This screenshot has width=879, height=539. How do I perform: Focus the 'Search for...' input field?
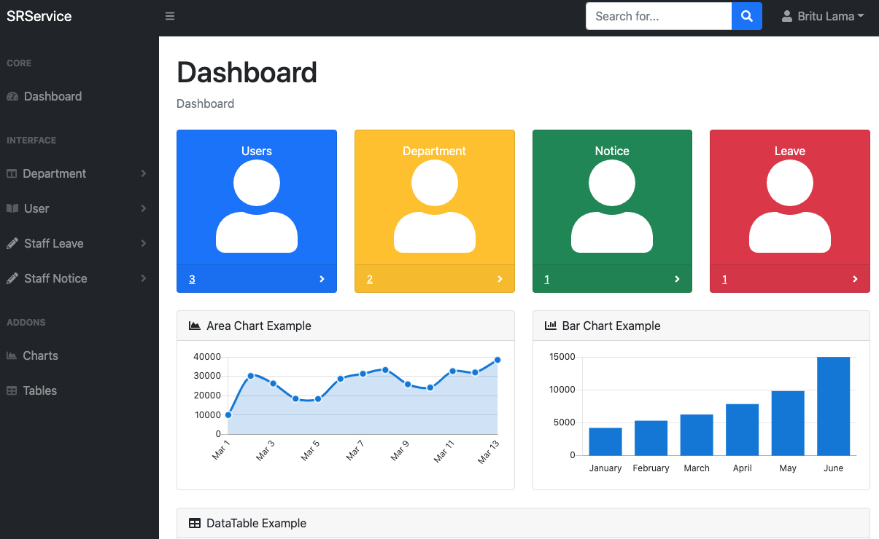658,16
